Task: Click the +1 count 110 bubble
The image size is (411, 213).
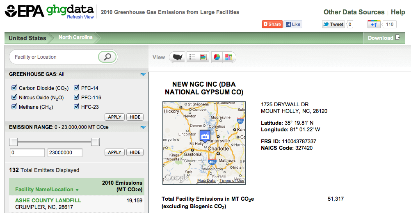Action: [390, 24]
